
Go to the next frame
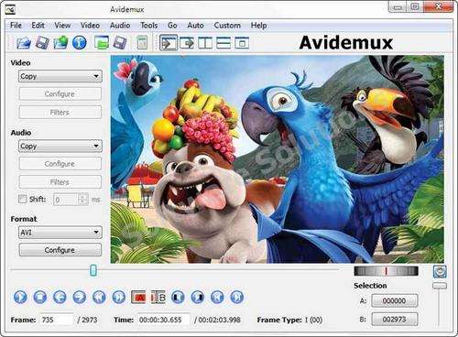tap(80, 297)
